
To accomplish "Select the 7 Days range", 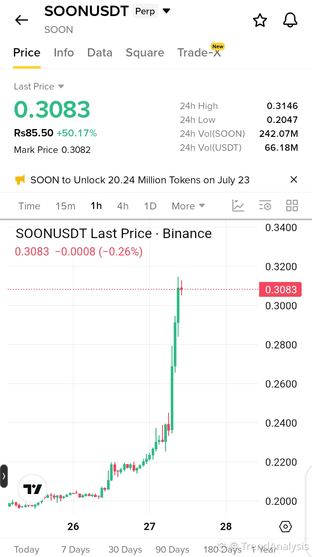I will pyautogui.click(x=75, y=550).
